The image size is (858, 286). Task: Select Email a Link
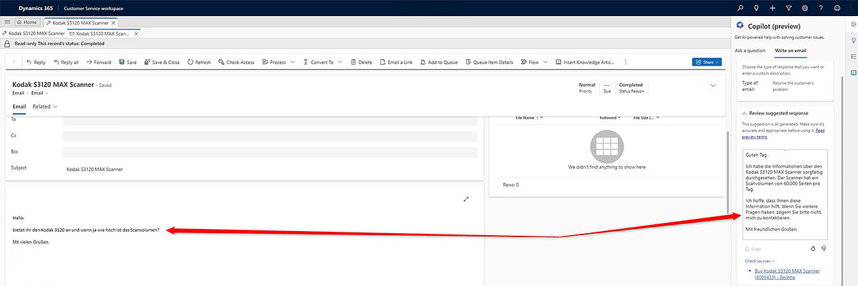(x=395, y=62)
